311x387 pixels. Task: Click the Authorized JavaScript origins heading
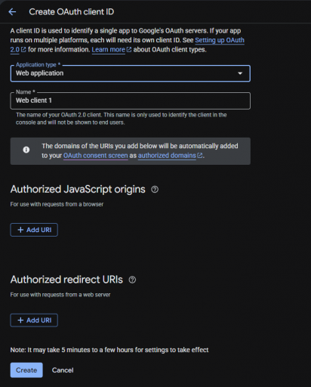[x=78, y=189]
